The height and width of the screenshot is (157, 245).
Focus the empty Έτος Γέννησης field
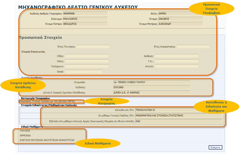click(x=93, y=47)
